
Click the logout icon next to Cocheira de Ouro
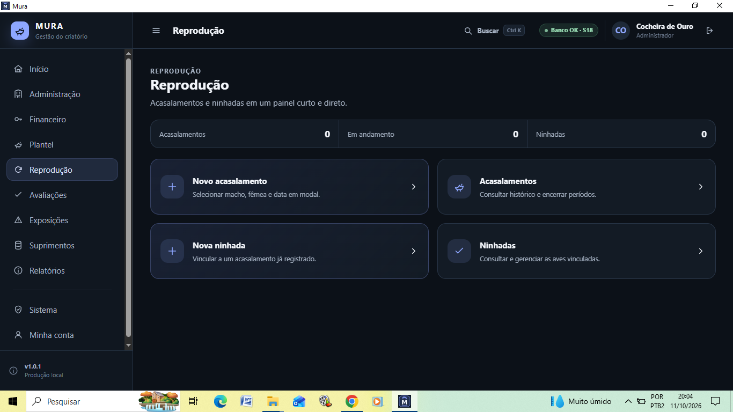(x=709, y=31)
